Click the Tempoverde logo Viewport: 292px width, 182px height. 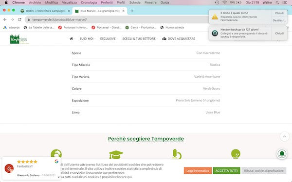coord(19,39)
